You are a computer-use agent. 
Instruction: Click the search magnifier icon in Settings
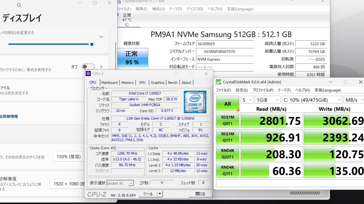(19, 5)
